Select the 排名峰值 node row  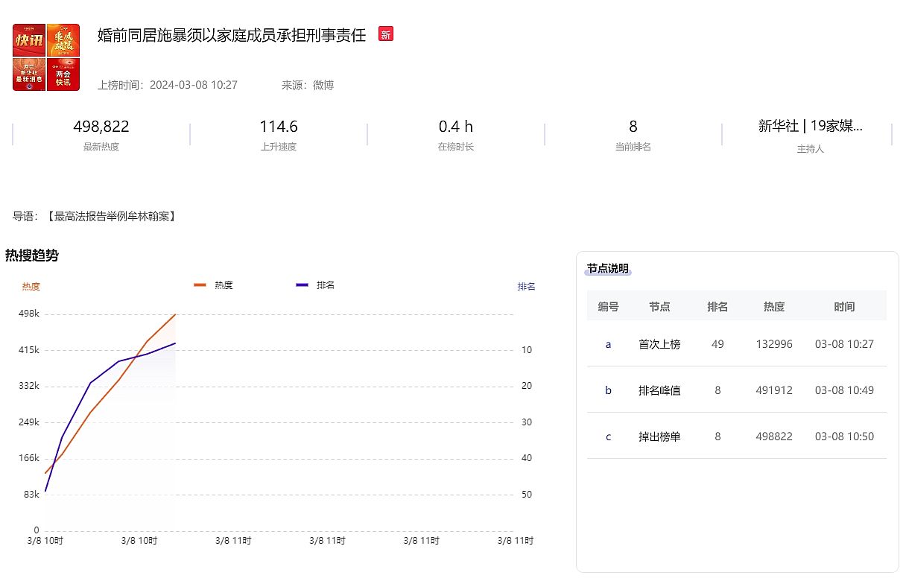coord(737,390)
